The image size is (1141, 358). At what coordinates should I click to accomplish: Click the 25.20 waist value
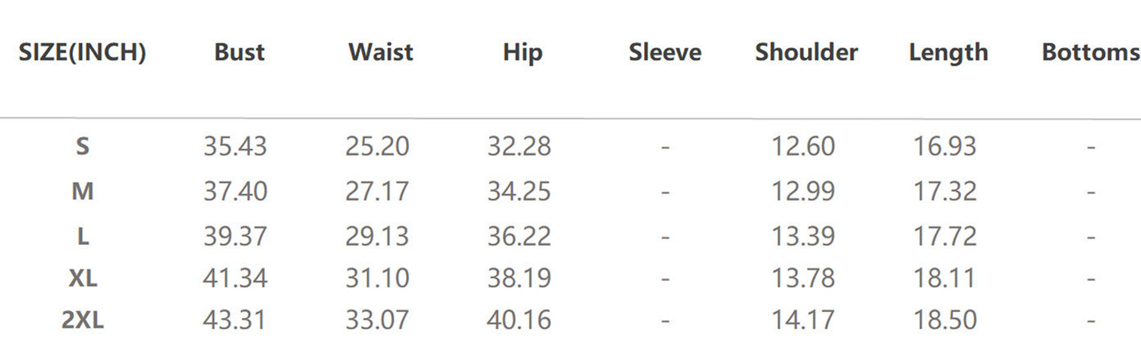point(377,147)
